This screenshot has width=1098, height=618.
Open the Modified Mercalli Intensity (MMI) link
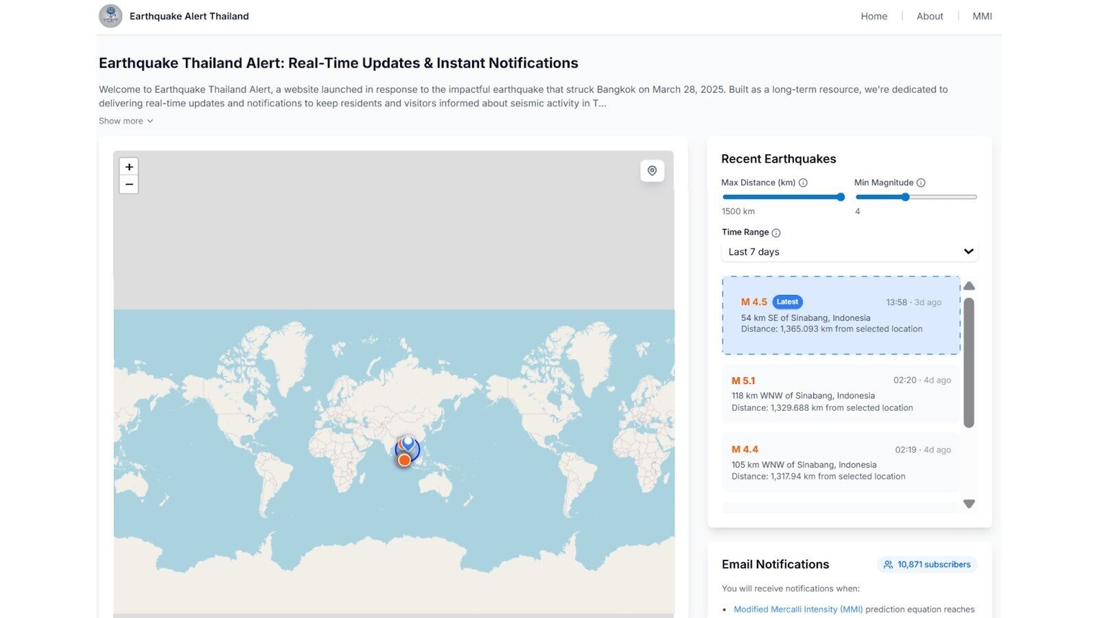[798, 608]
